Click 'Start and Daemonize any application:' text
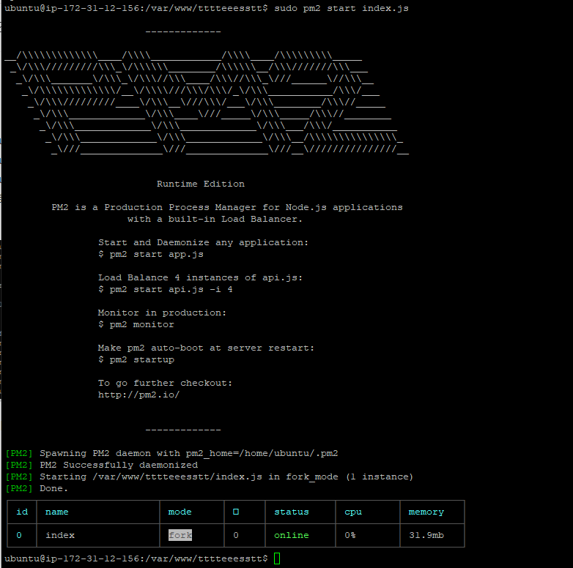This screenshot has width=573, height=568. tap(203, 242)
